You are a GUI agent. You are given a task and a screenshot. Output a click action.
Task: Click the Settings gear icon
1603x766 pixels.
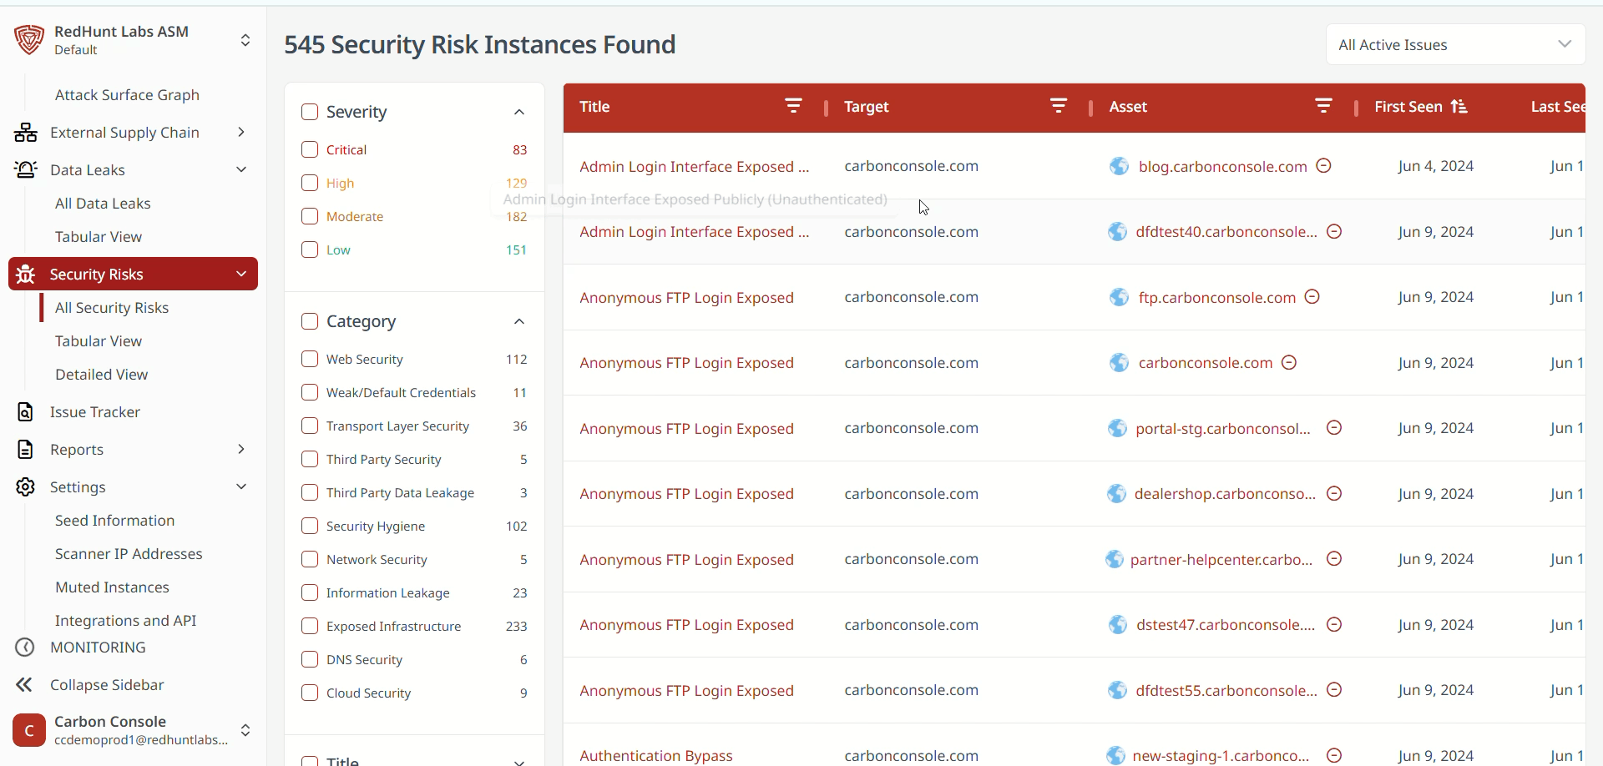coord(26,486)
